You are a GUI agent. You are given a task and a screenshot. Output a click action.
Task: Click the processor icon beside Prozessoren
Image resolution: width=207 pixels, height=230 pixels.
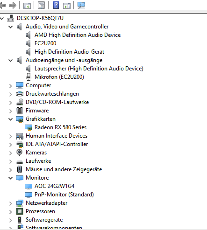(20, 211)
